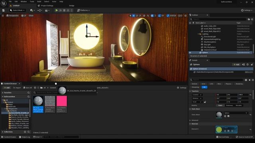Screen dimensions: 255x143
Task: Open the Build menu
Action: click(39, 2)
